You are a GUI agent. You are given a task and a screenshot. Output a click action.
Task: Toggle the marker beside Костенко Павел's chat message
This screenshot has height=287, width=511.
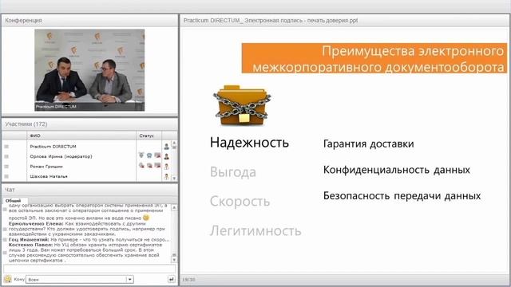5,253
